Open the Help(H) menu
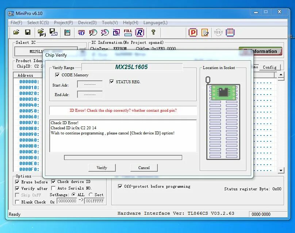Image resolution: width=295 pixels, height=233 pixels. pyautogui.click(x=131, y=23)
